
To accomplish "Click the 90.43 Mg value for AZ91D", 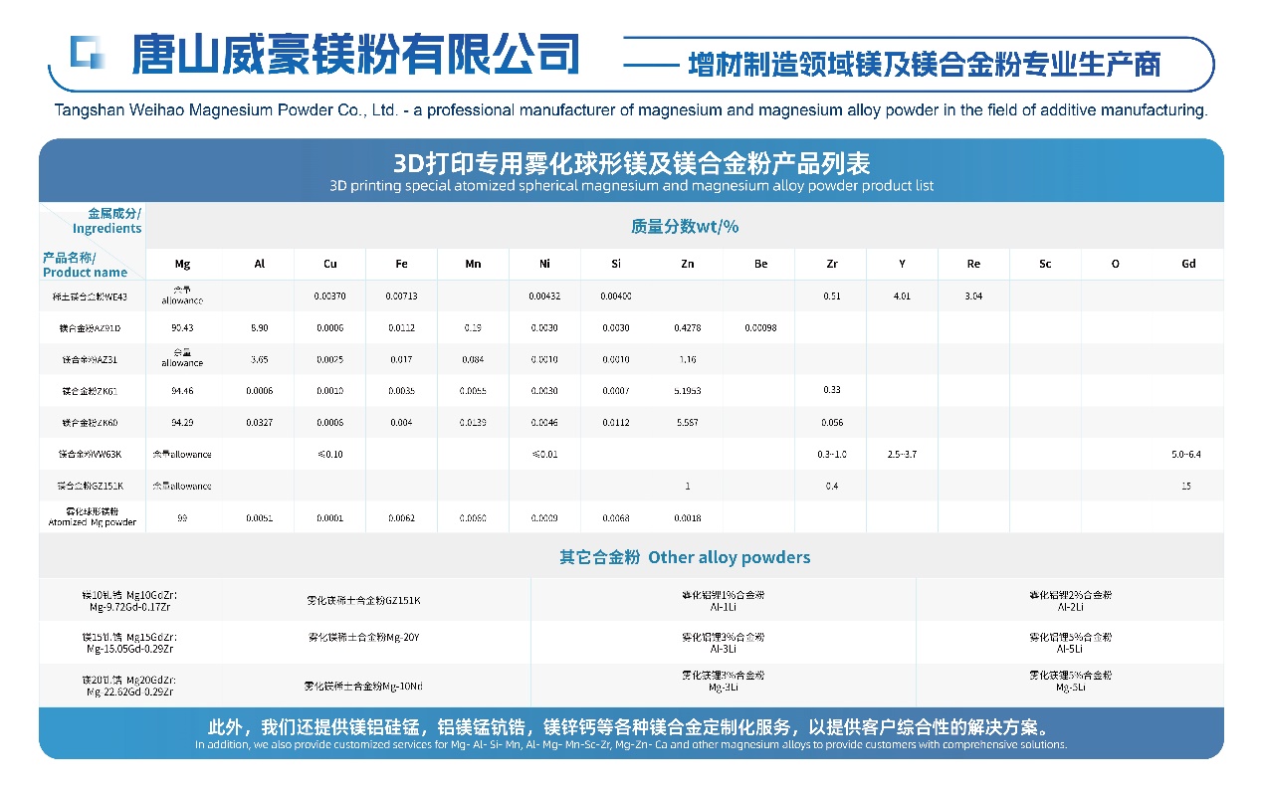I will (182, 327).
